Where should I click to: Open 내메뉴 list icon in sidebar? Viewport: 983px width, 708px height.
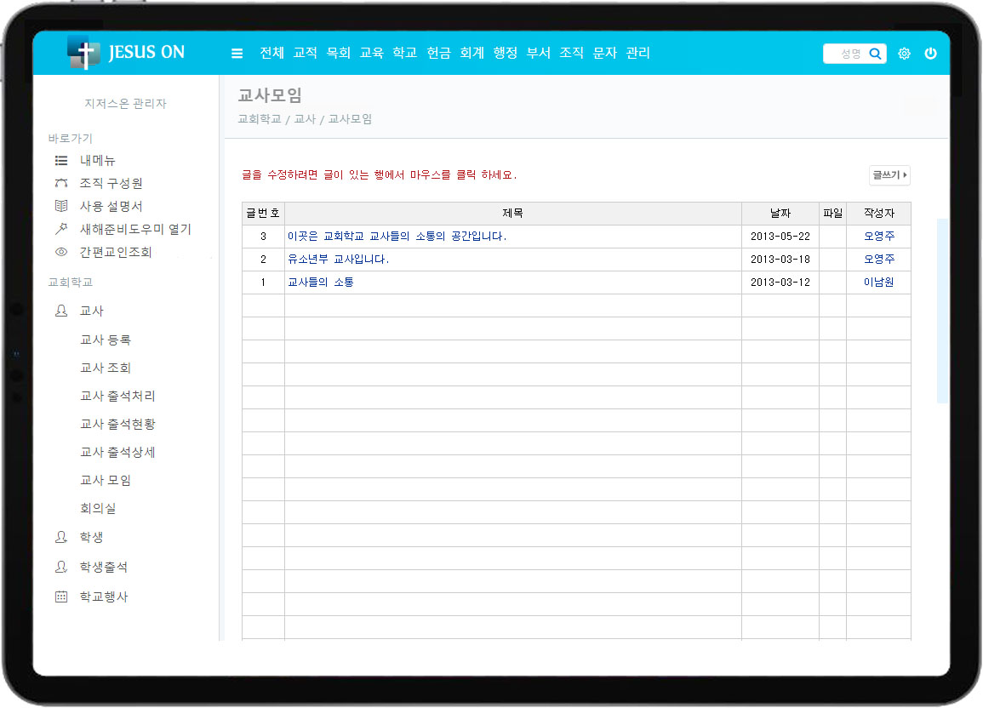[x=61, y=160]
